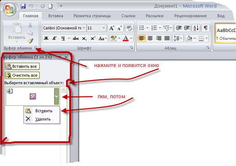Screen dimensions: 236x166
Task: Click the Office button logo
Action: [9, 9]
